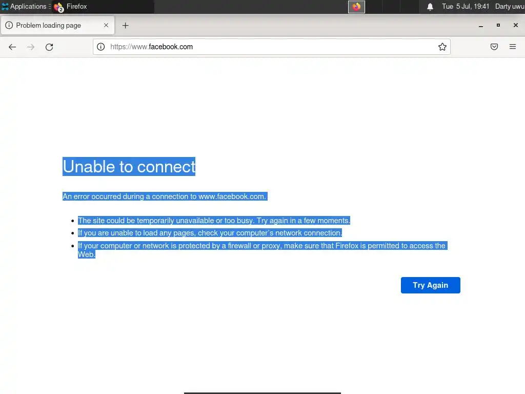Click the 'An error occurred during a connection' text
The width and height of the screenshot is (525, 394).
tap(165, 196)
